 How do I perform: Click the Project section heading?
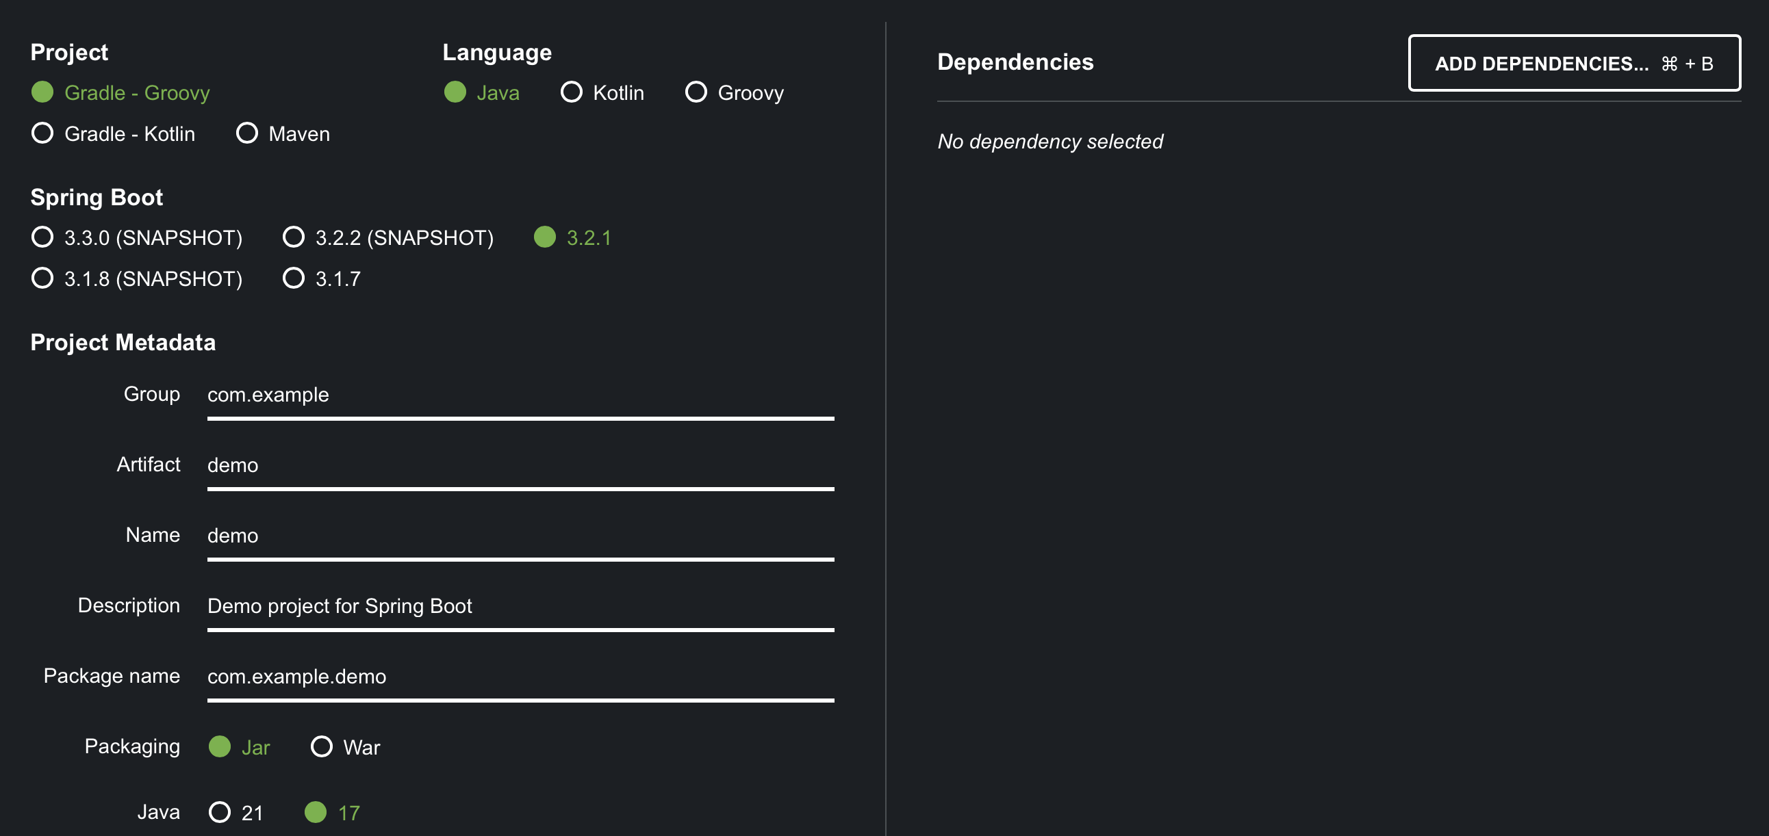[69, 53]
